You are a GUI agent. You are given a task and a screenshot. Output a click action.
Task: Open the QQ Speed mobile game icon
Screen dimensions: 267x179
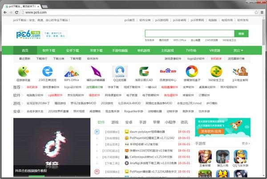[240, 156]
